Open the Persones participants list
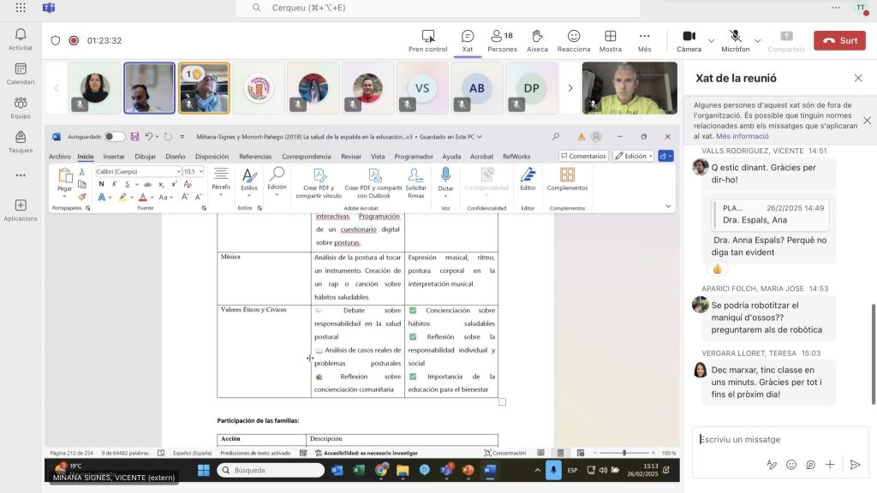Screen dimensions: 877x493 tap(501, 40)
